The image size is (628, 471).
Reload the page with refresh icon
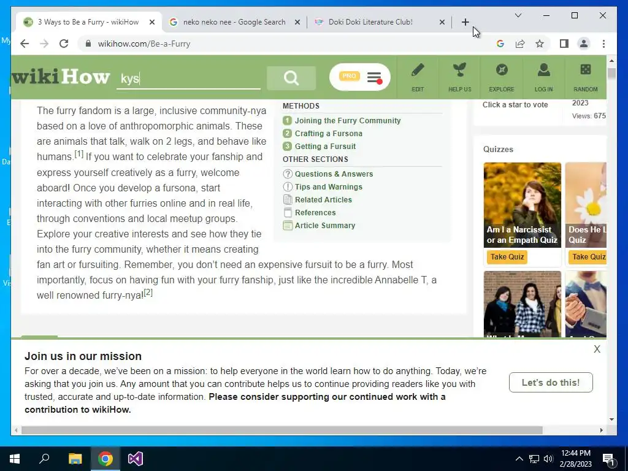pyautogui.click(x=64, y=44)
